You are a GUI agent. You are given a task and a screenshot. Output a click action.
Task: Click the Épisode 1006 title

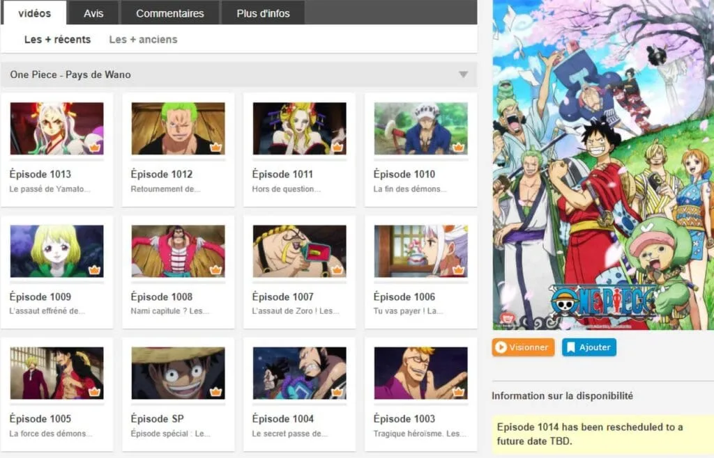pyautogui.click(x=404, y=297)
